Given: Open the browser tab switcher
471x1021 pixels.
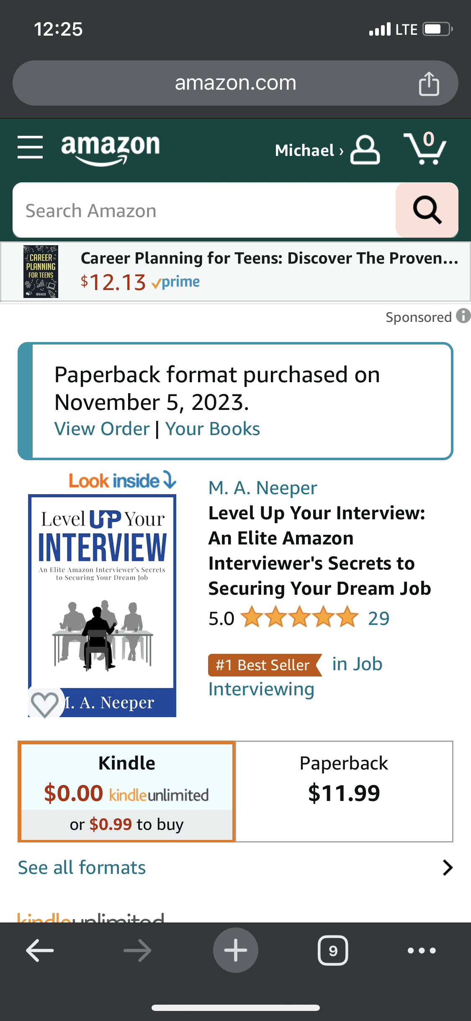Looking at the screenshot, I should [x=333, y=950].
